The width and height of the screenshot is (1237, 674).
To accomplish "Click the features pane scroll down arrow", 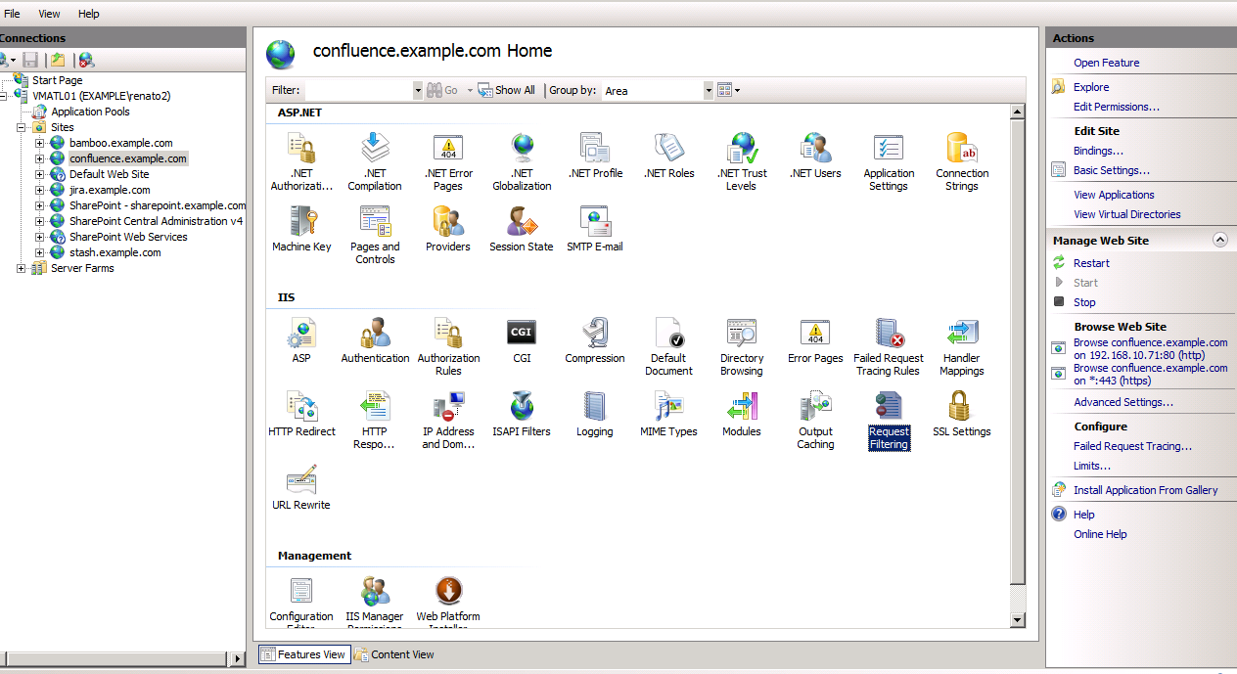I will 1018,619.
